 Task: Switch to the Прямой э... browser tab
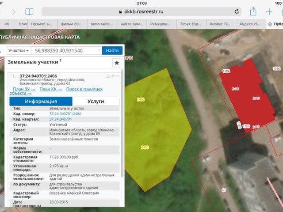[x=42, y=24]
